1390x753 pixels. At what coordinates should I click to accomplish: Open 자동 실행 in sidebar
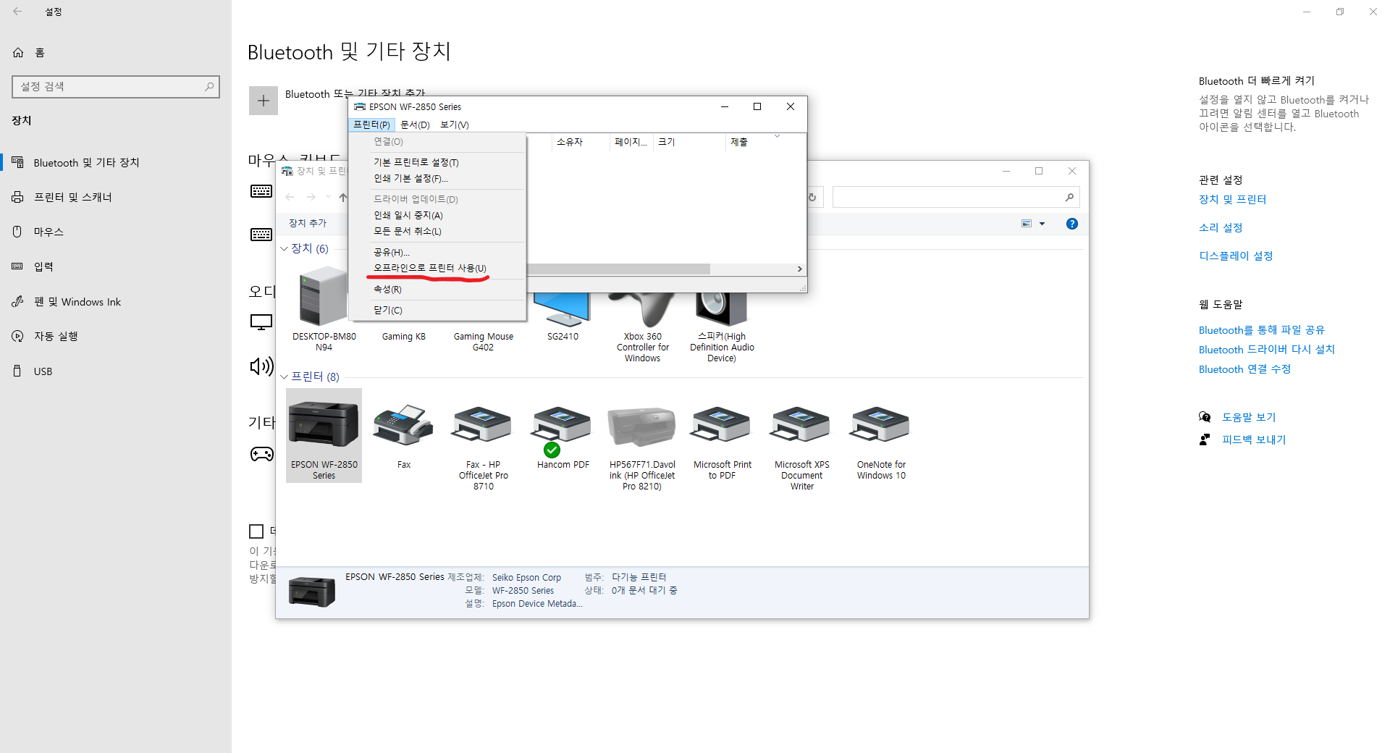(116, 336)
